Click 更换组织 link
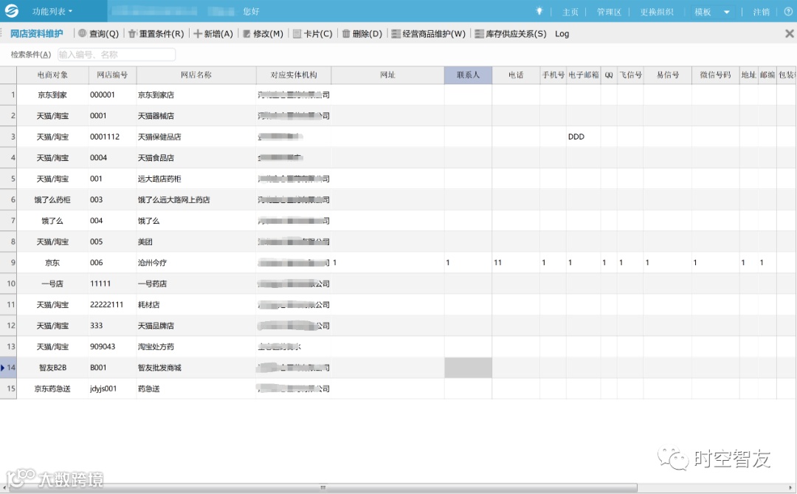The width and height of the screenshot is (797, 494). [x=657, y=12]
